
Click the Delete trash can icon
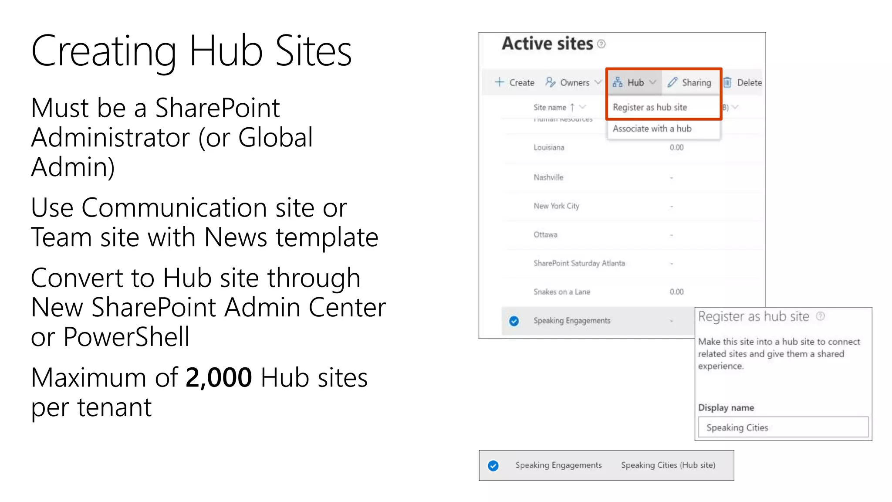(727, 82)
